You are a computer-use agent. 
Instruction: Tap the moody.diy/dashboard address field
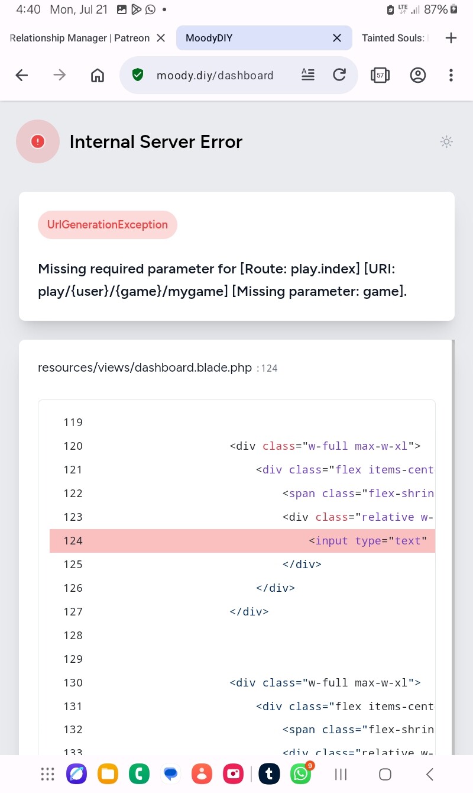215,75
